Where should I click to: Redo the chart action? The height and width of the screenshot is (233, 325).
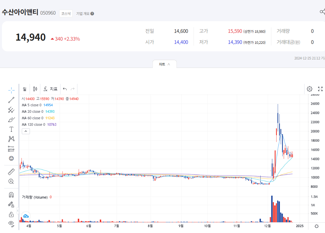(73, 89)
